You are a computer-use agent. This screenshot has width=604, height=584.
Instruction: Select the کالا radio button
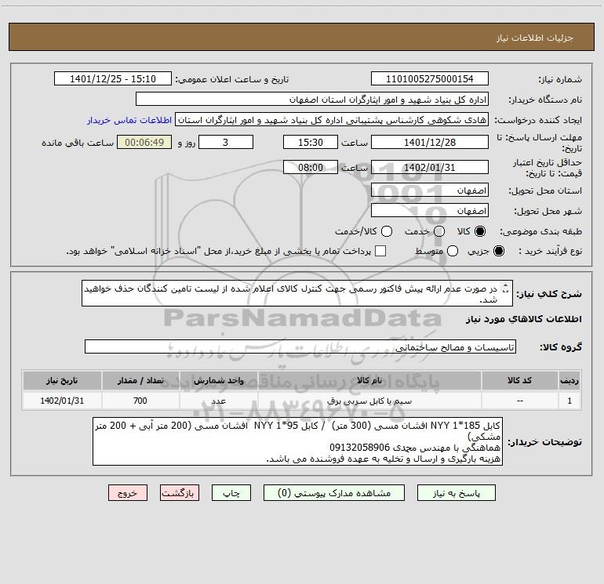click(x=480, y=231)
